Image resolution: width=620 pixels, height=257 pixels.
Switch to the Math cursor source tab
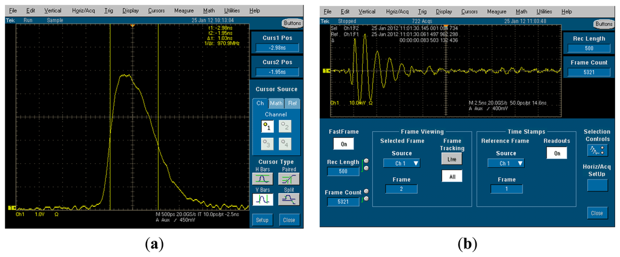coord(276,103)
